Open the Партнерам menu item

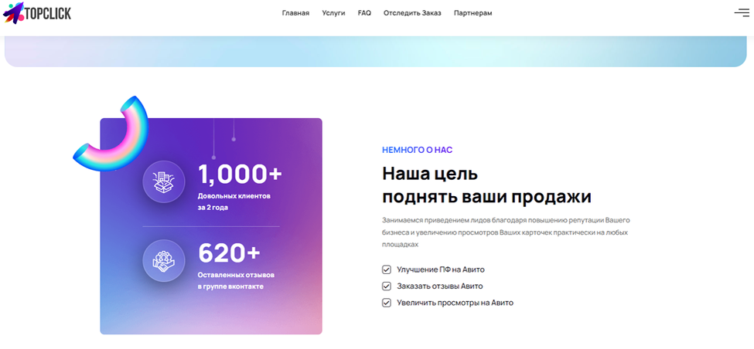(x=473, y=13)
